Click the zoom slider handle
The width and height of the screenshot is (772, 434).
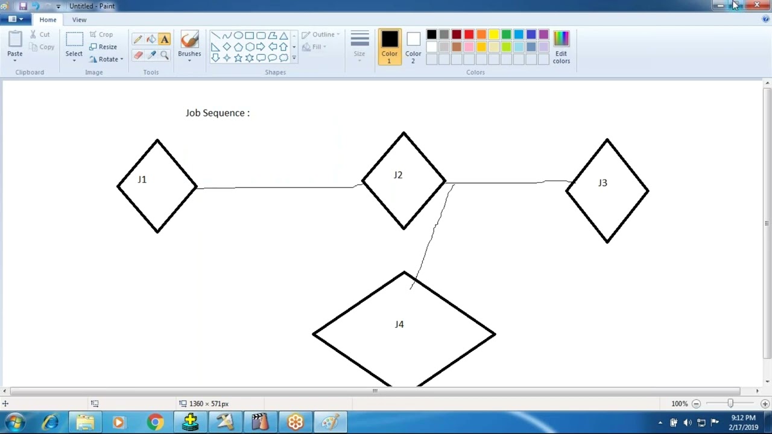pyautogui.click(x=730, y=403)
